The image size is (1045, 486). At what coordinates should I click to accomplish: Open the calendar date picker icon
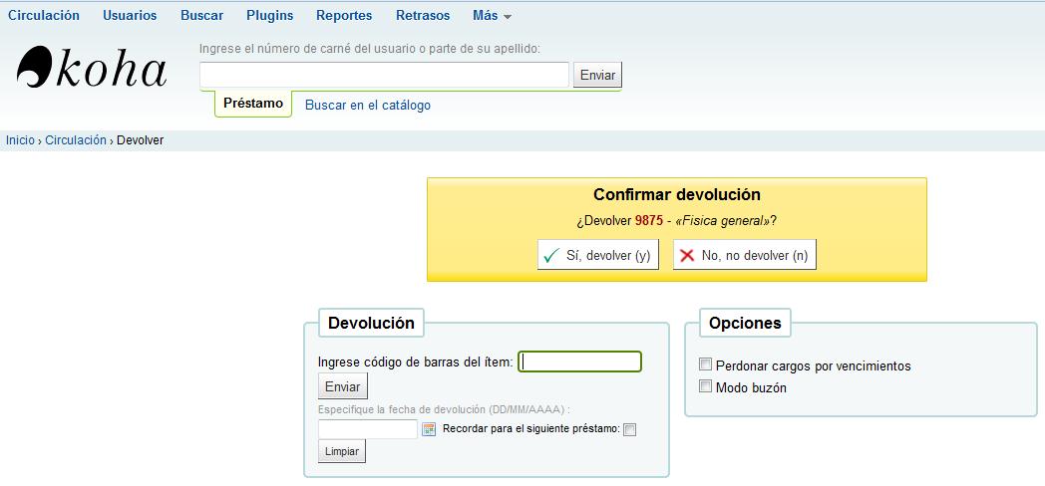tap(429, 429)
